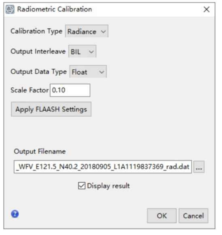This screenshot has height=235, width=222.
Task: Browse for output file with ellipsis button
Action: tap(199, 167)
